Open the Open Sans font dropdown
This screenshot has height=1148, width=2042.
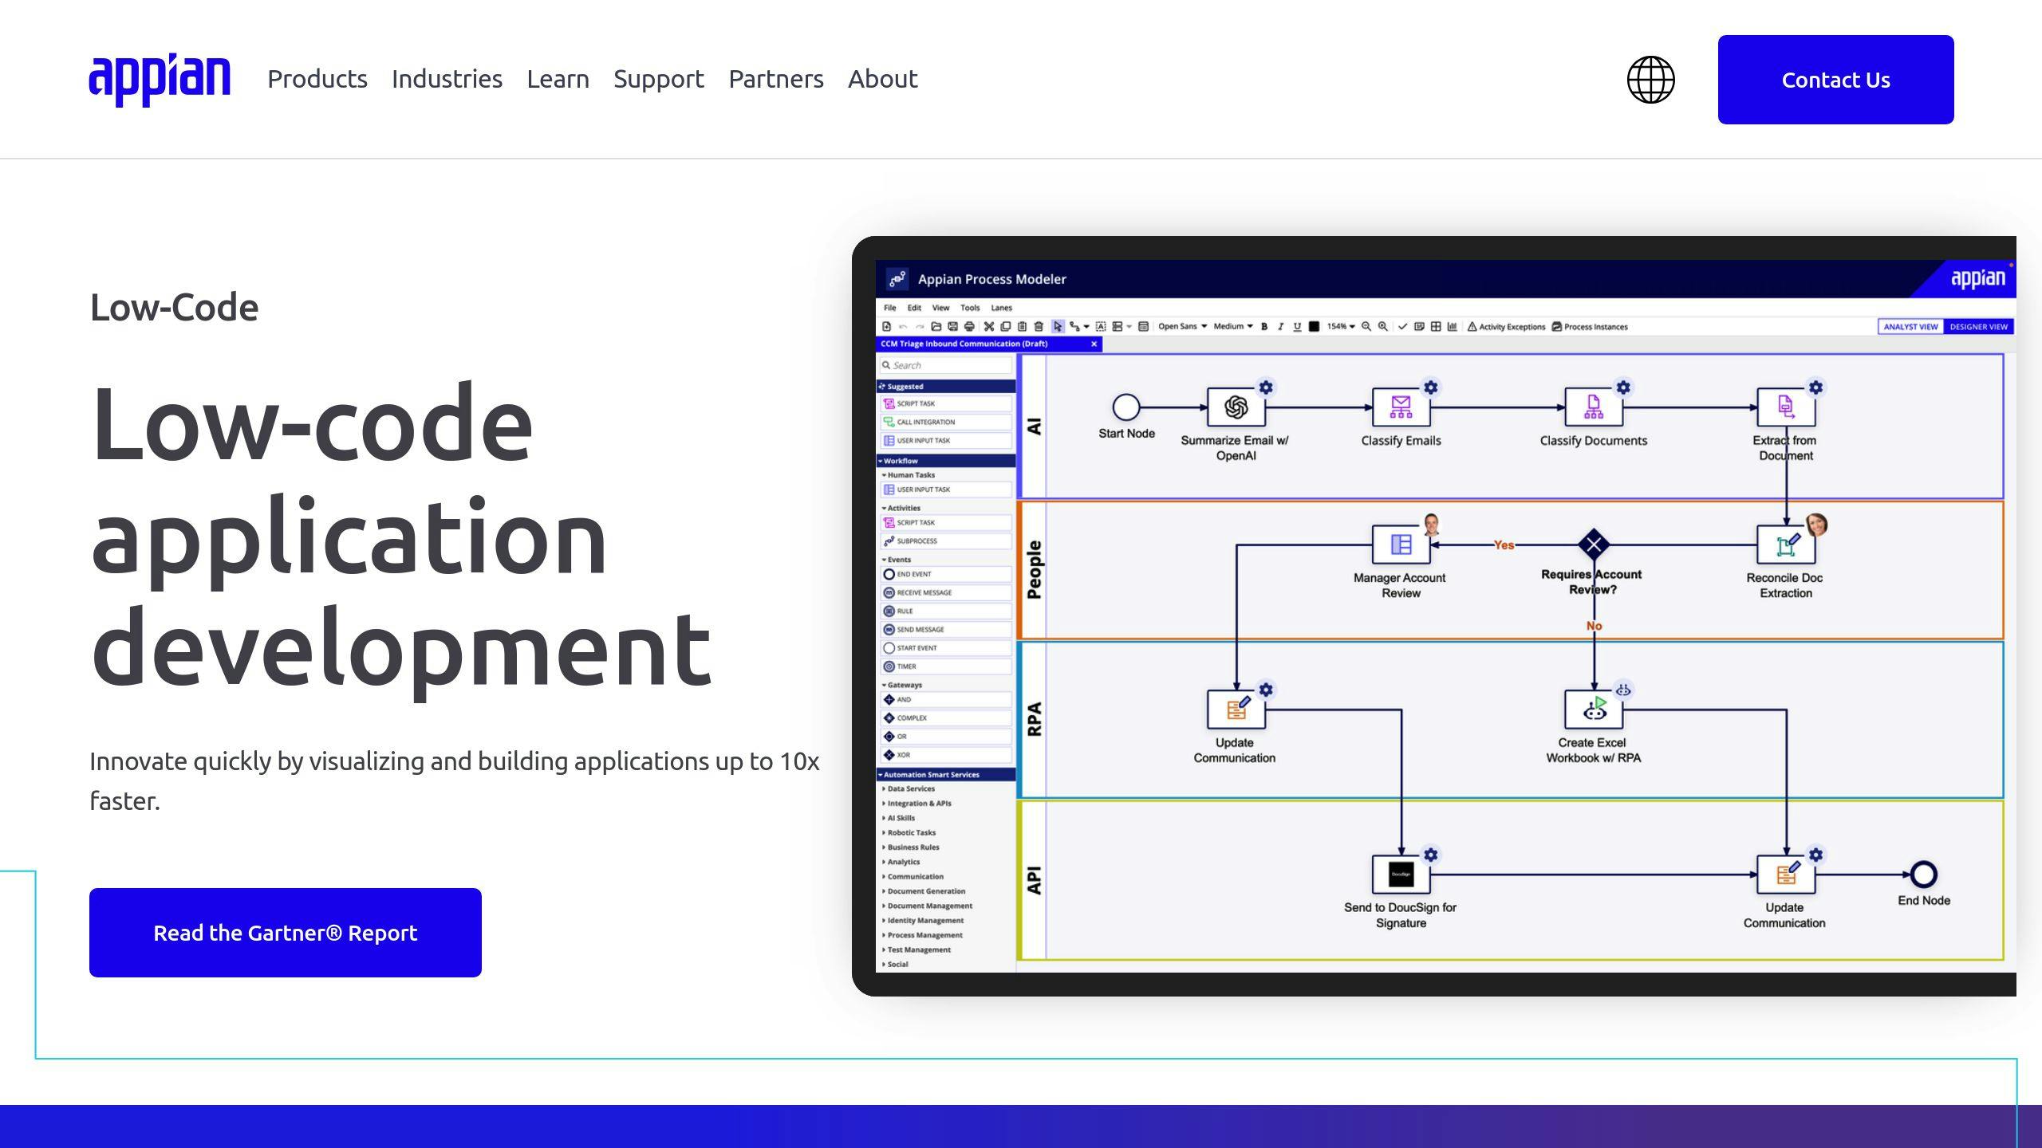tap(1182, 326)
